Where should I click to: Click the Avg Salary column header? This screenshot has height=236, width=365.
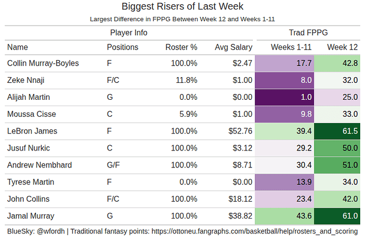click(x=233, y=47)
